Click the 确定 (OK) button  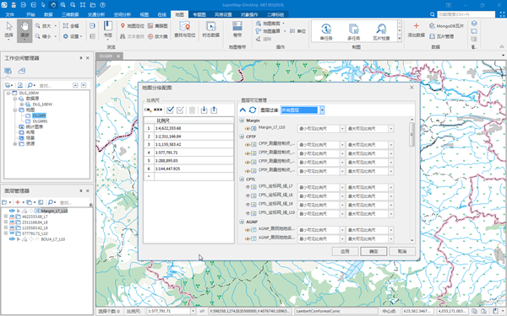[373, 251]
